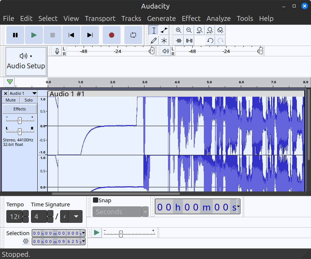The image size is (311, 259).
Task: Adjust the Audio 1 pan slider
Action: point(20,131)
